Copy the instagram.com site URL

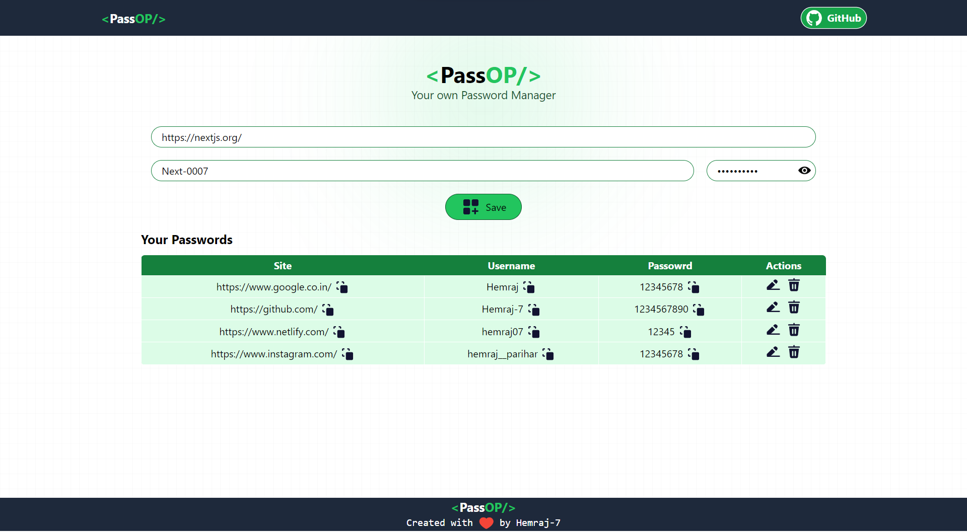(348, 354)
